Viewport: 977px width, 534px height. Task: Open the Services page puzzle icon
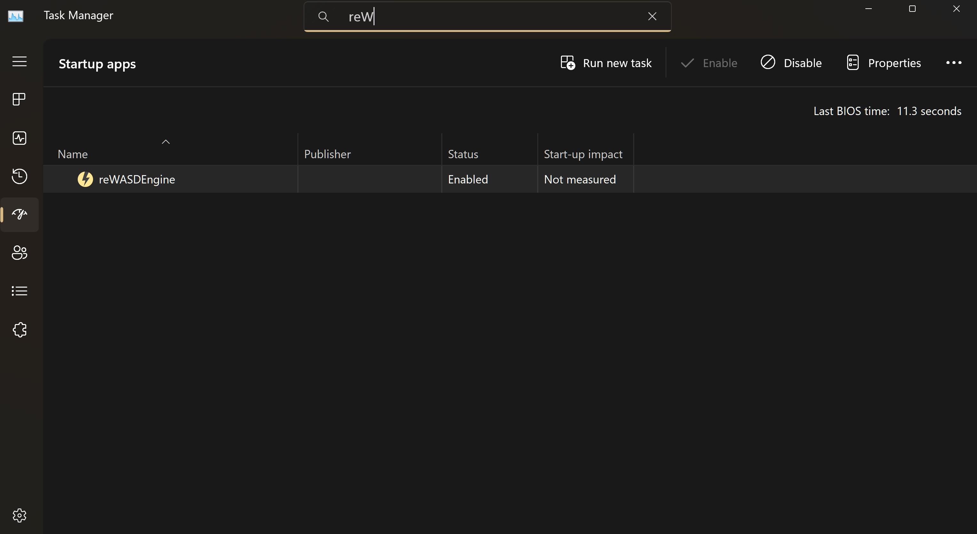[19, 330]
